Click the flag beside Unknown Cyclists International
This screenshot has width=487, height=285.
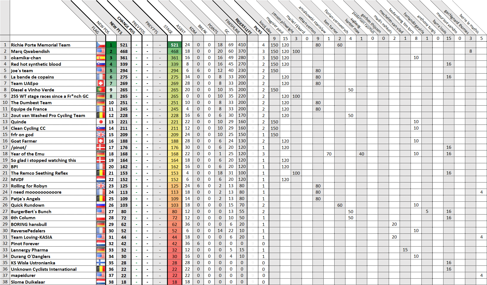click(x=101, y=269)
